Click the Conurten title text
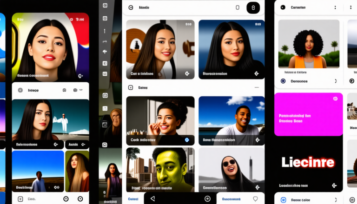357x204 pixels. pos(298,7)
